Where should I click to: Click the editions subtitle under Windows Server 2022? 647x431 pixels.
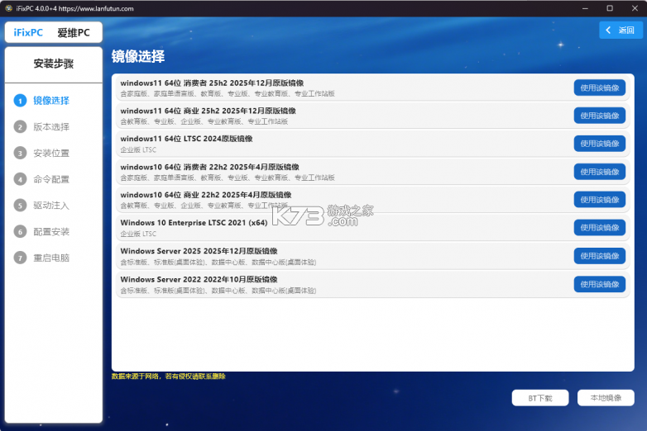(x=218, y=290)
